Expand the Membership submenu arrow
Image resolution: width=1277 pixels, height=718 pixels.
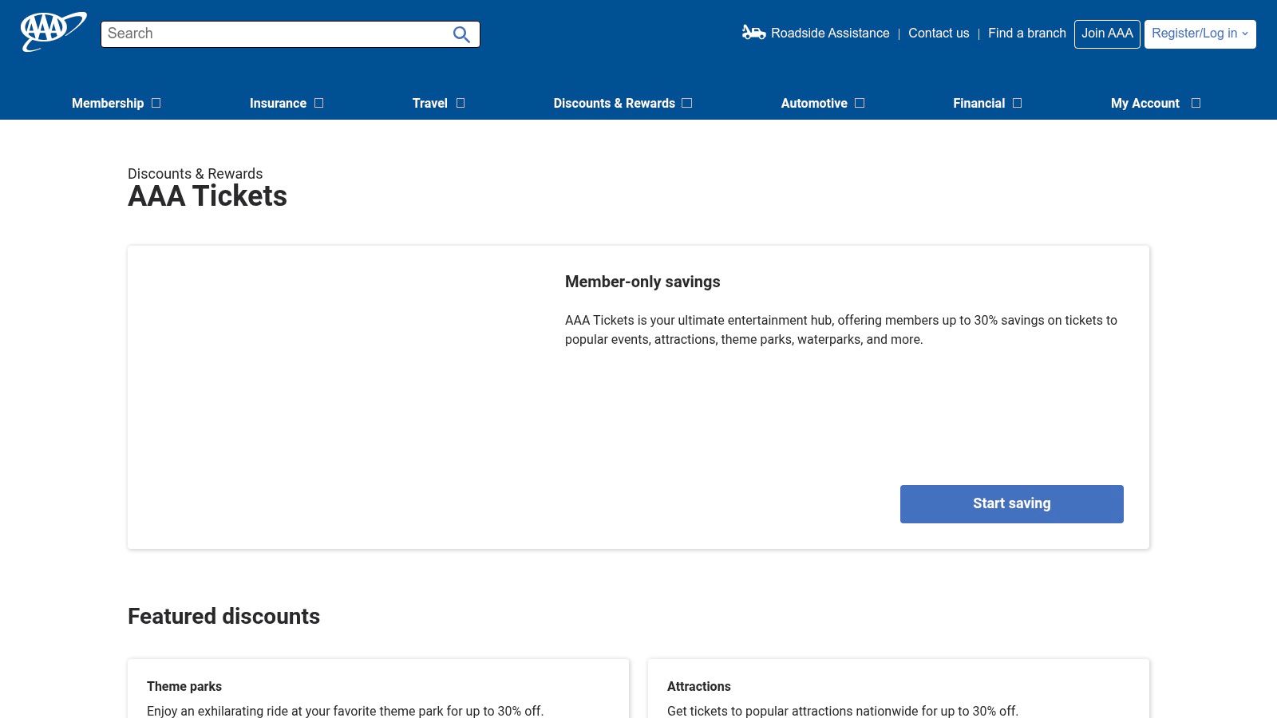[x=156, y=103]
